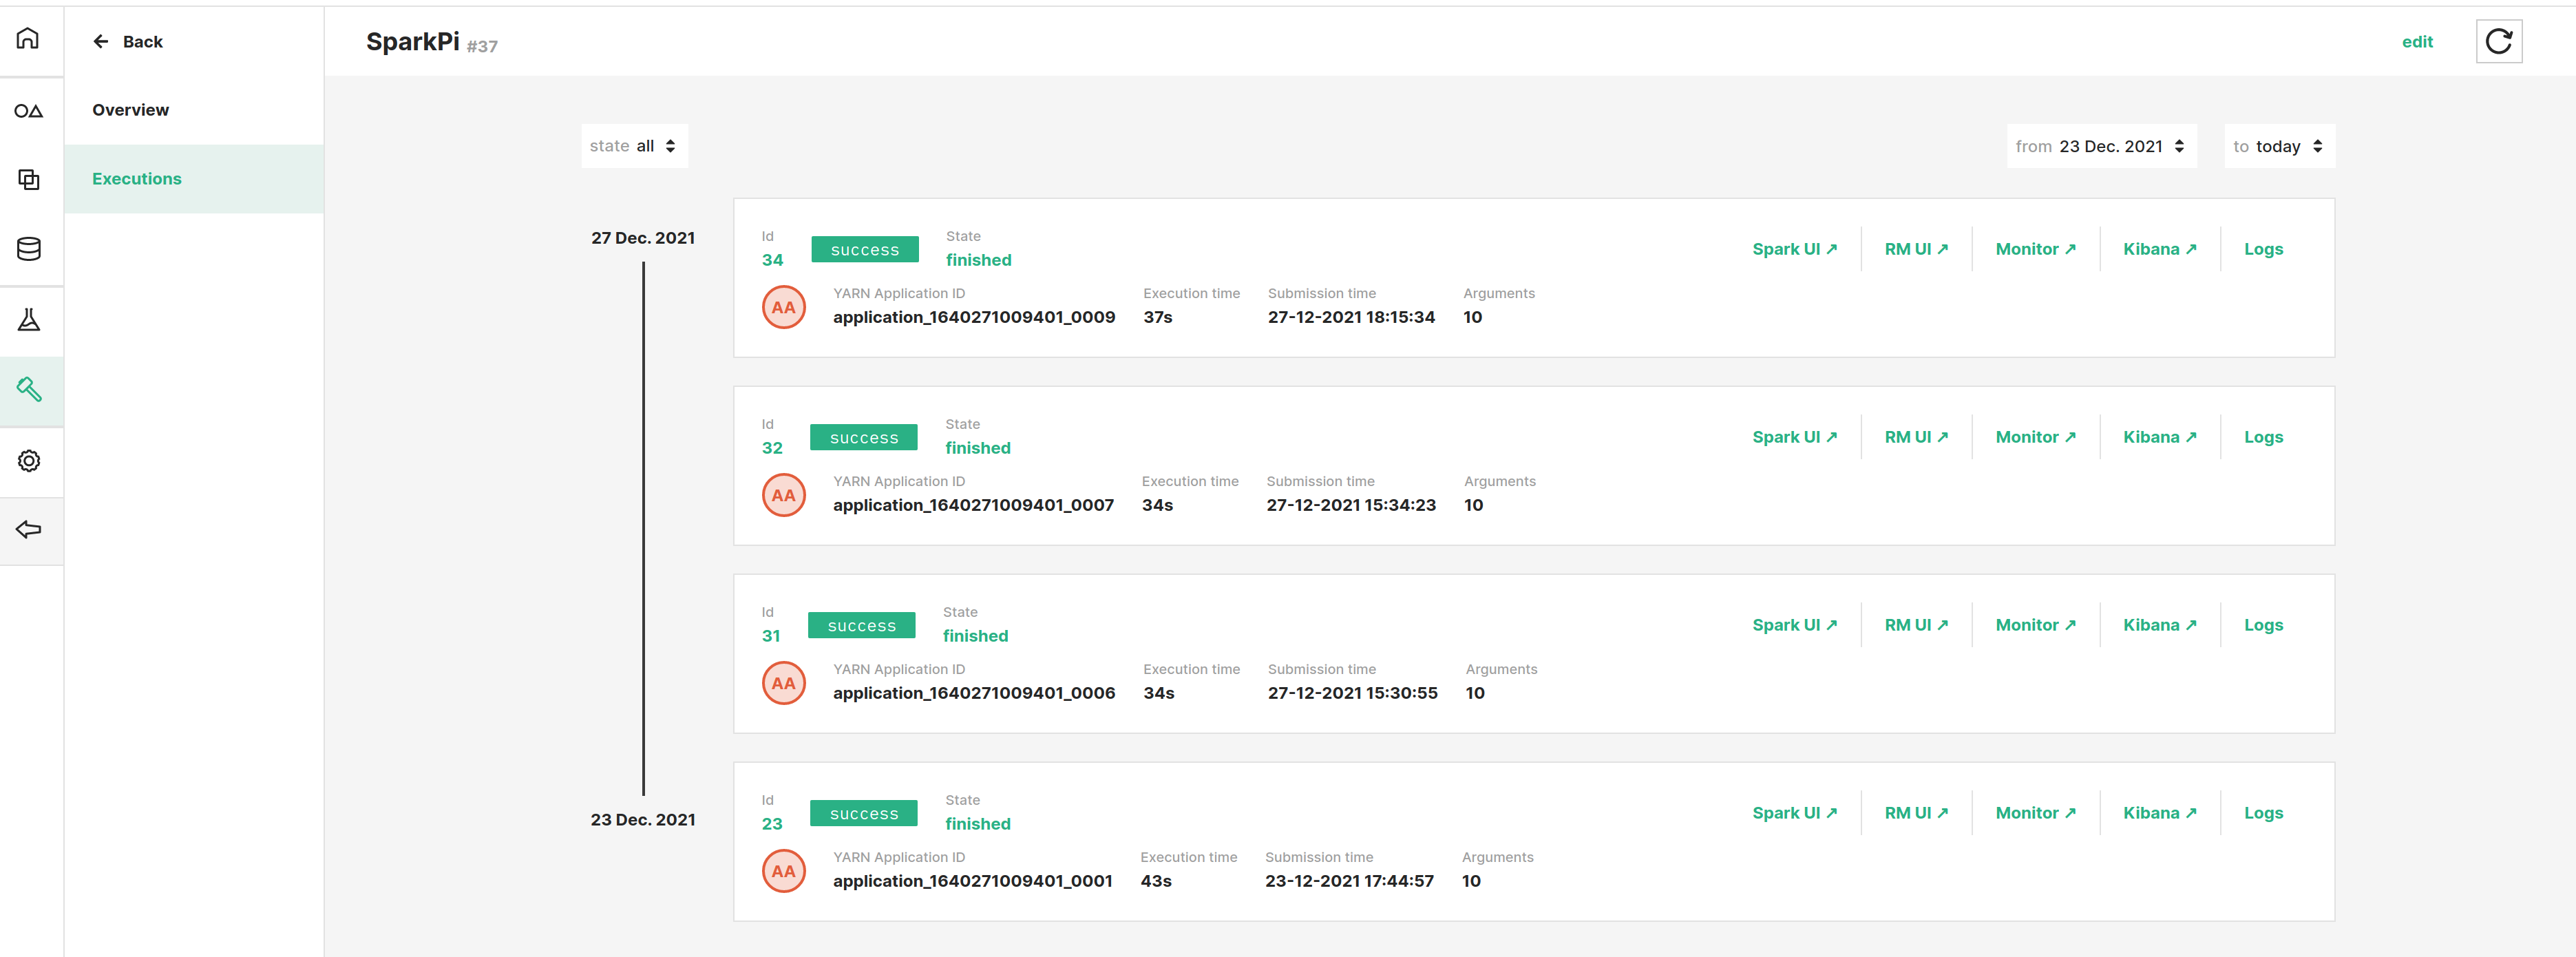Image resolution: width=2576 pixels, height=957 pixels.
Task: View Logs for execution 23
Action: pos(2263,813)
